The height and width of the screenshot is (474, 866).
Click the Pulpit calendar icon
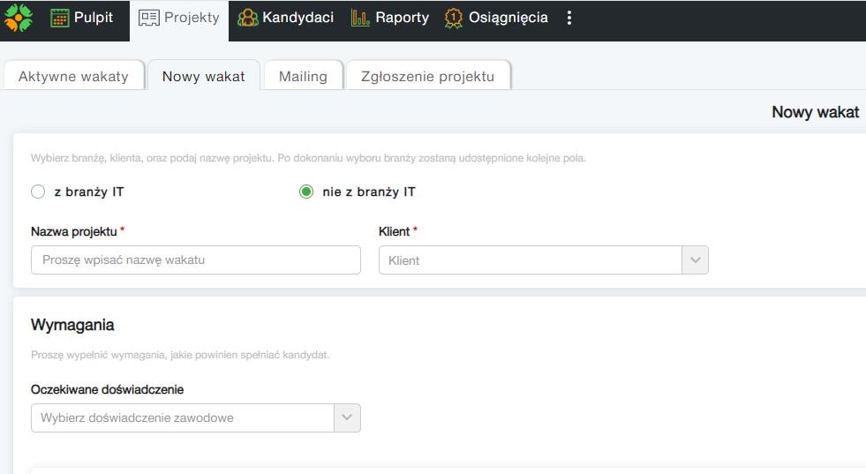(59, 18)
